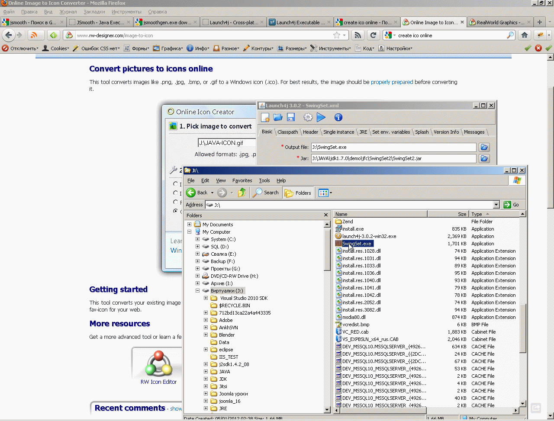Go up one folder level in Explorer
Image resolution: width=554 pixels, height=421 pixels.
tap(242, 193)
